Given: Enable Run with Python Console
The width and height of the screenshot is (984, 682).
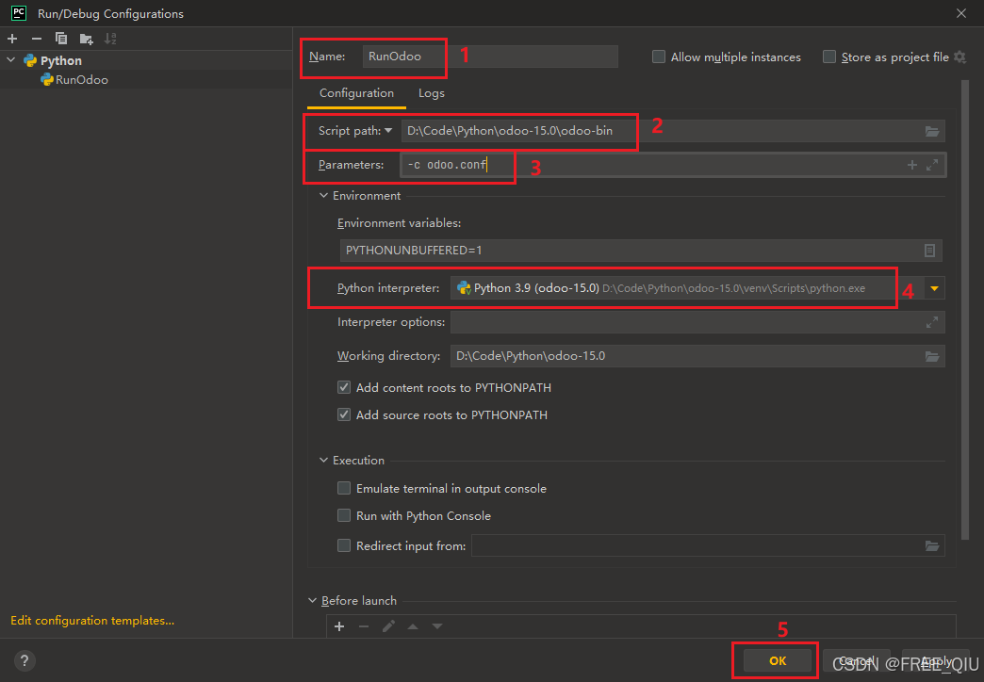Looking at the screenshot, I should 344,515.
